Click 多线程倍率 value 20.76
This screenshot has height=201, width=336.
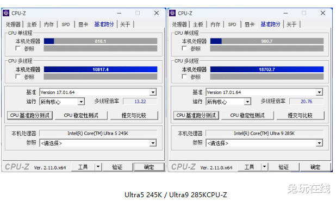(x=307, y=102)
